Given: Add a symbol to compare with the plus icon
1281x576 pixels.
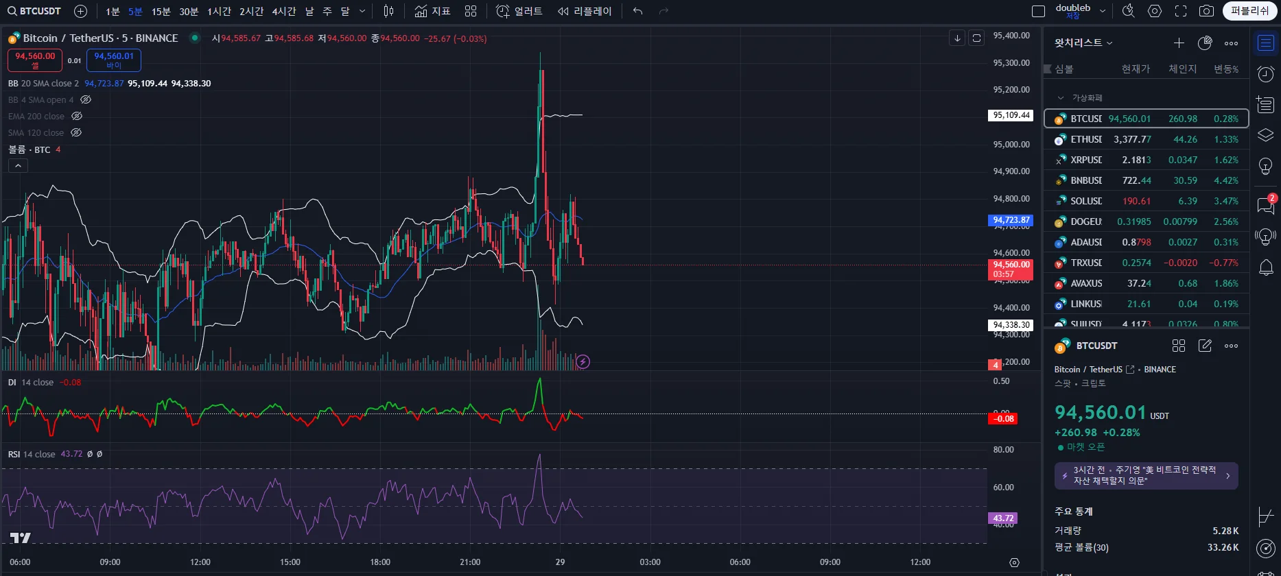Looking at the screenshot, I should [x=80, y=11].
